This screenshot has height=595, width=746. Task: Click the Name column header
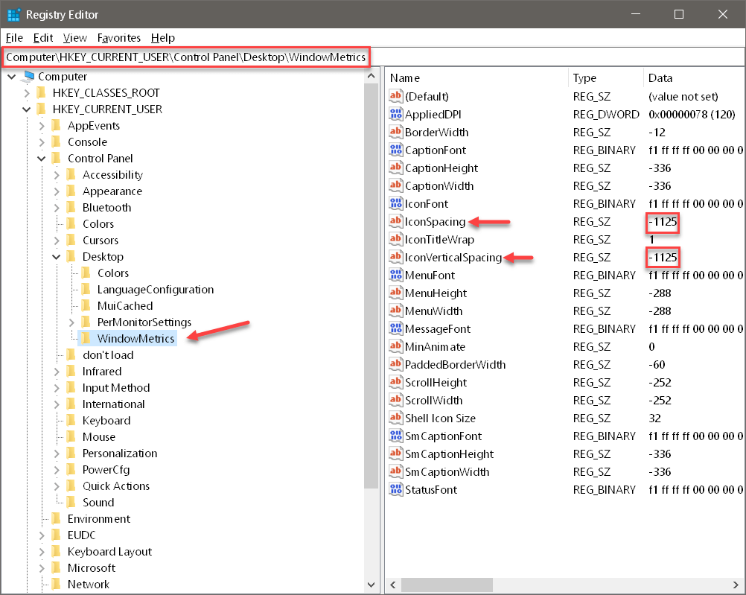[476, 77]
